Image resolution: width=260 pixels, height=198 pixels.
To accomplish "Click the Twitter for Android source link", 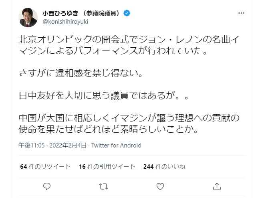I will tap(116, 145).
